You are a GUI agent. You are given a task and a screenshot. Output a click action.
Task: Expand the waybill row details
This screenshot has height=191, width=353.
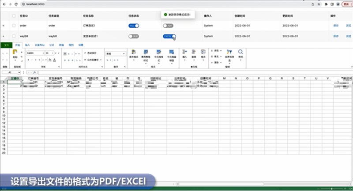click(x=4, y=36)
